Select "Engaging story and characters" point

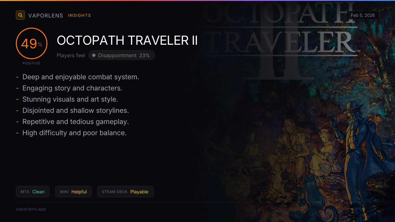point(72,88)
